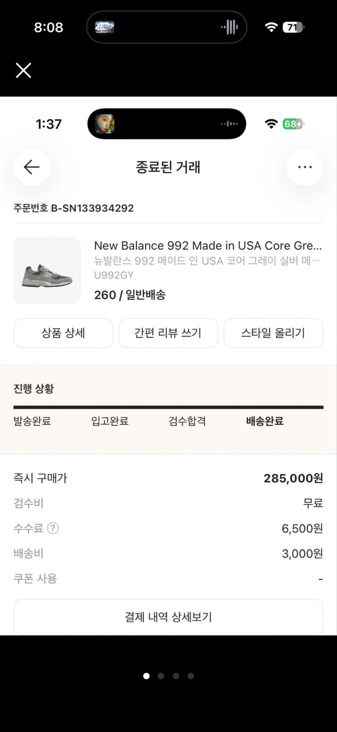Select the 배송완료 progress step

tap(264, 421)
